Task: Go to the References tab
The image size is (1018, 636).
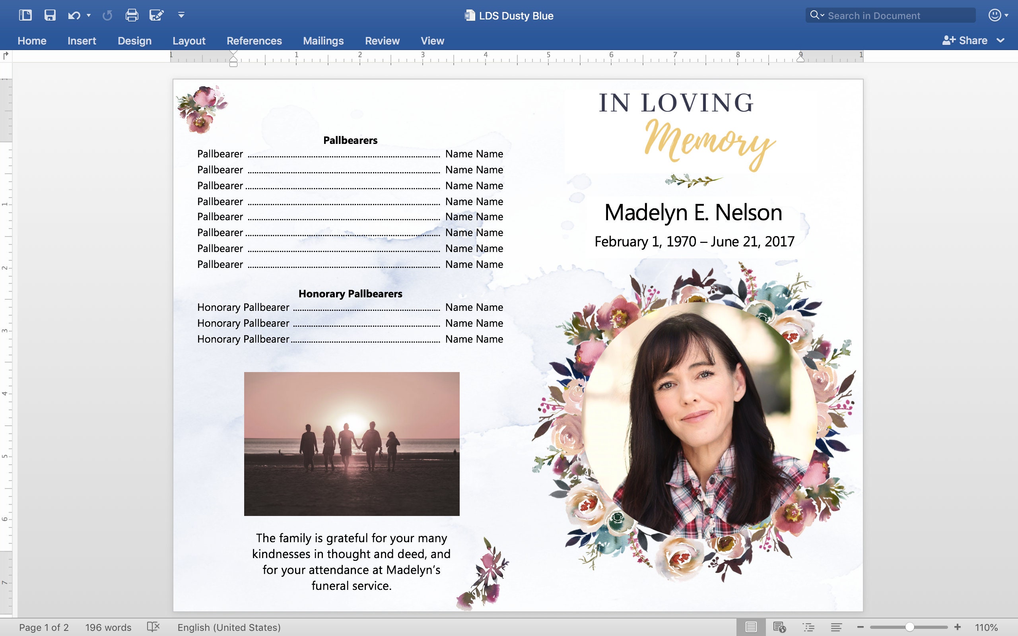Action: (x=254, y=41)
